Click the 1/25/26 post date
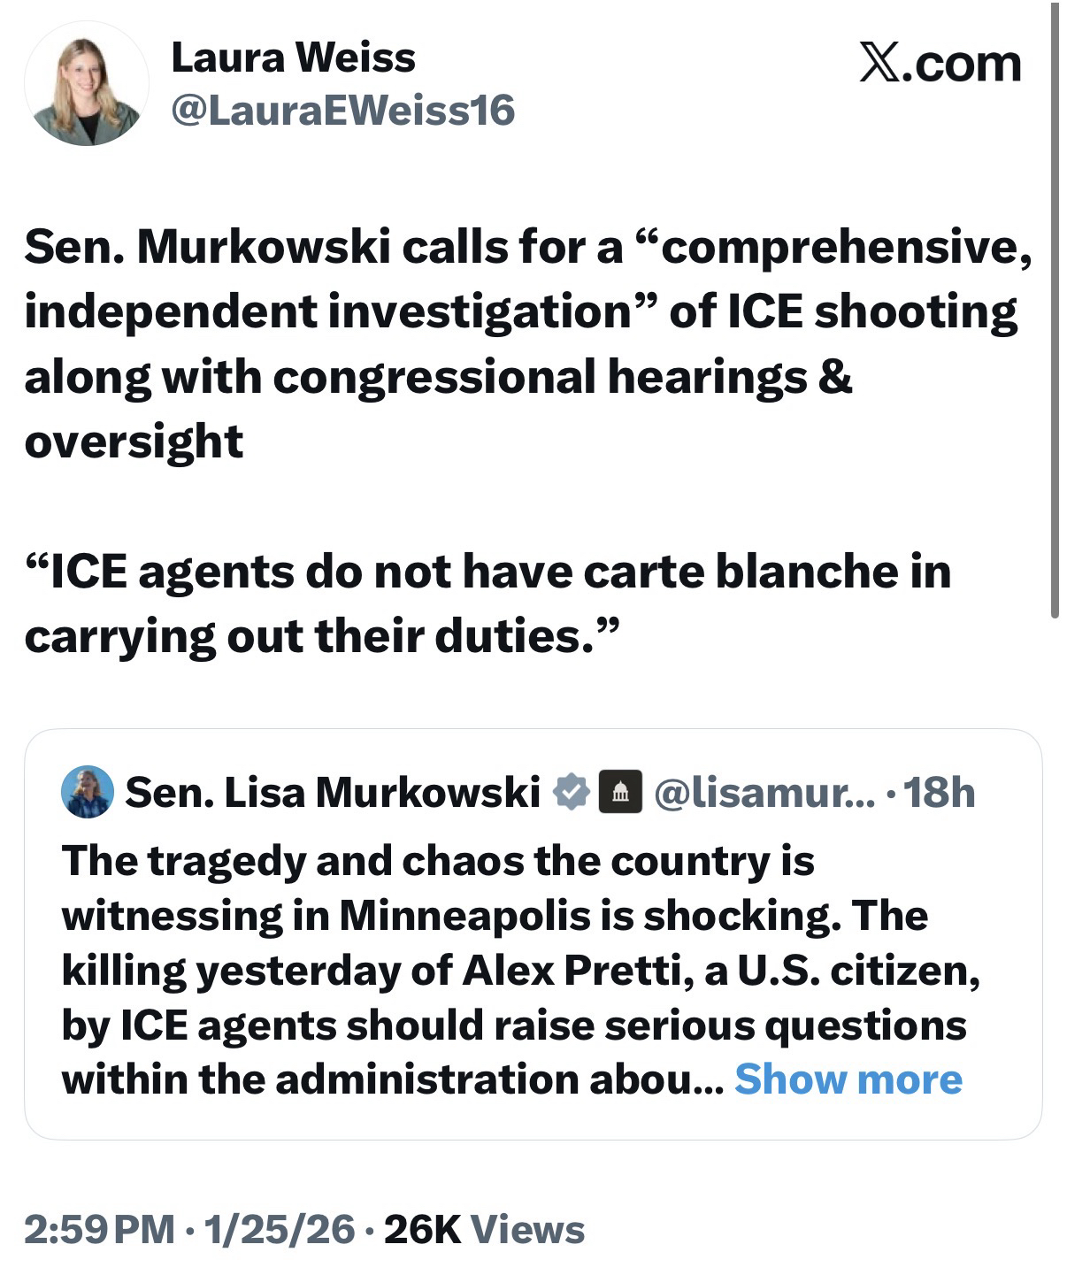Screen dimensions: 1067x1275 click(280, 1229)
